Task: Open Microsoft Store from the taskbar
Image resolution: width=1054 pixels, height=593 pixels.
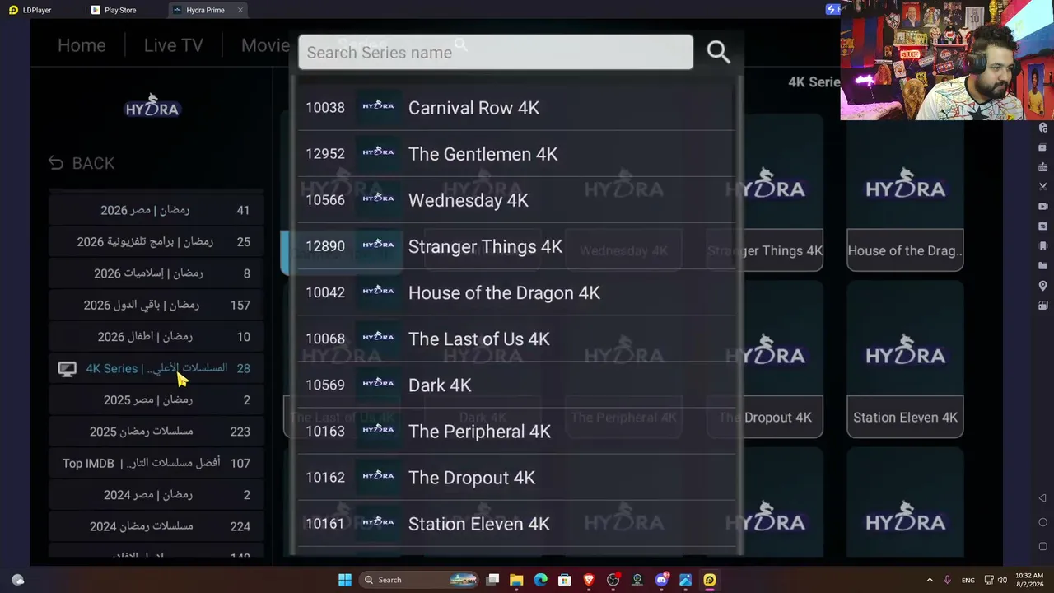Action: 565,580
